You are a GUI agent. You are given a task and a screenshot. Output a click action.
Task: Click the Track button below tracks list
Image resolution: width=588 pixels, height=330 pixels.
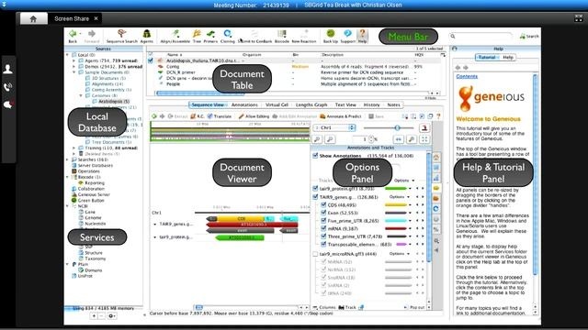(347, 307)
